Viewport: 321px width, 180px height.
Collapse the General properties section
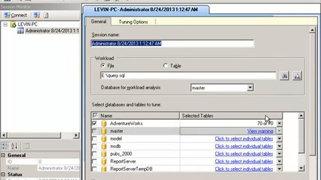[x=3, y=155]
